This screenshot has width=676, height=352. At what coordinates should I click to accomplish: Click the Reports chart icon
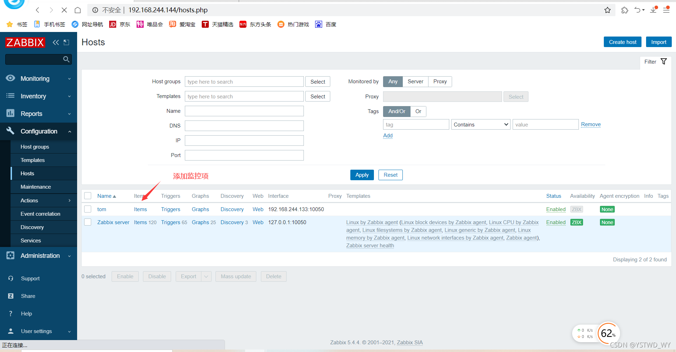(x=11, y=113)
